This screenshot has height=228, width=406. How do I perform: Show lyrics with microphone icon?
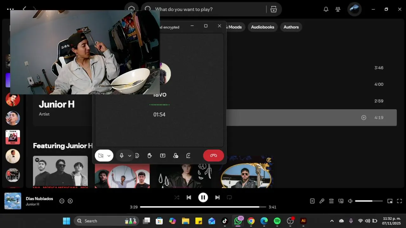[x=322, y=201]
